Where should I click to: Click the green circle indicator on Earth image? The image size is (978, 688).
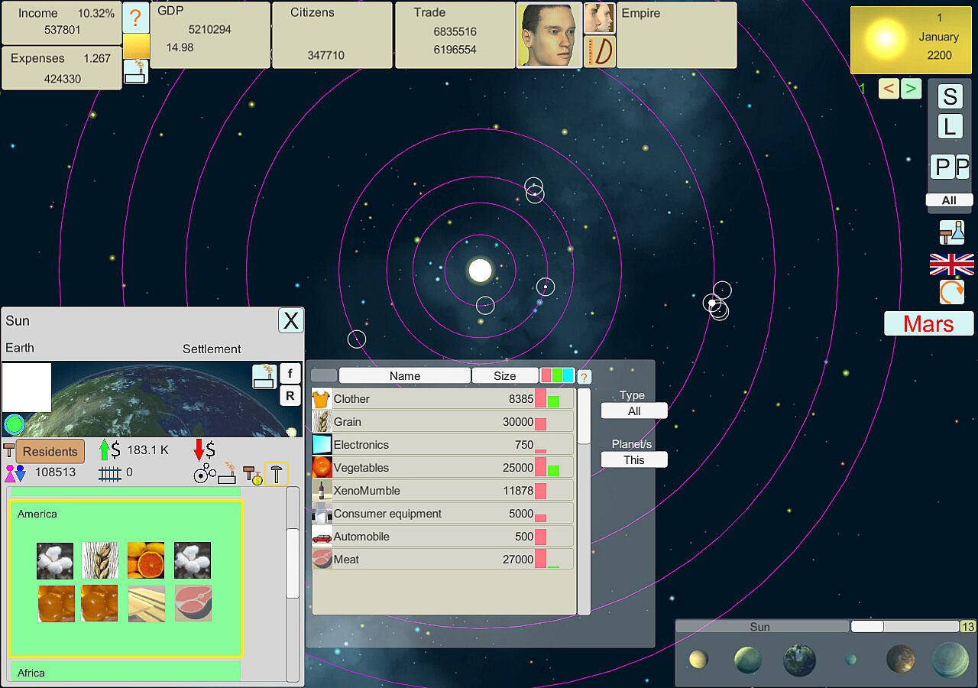[14, 424]
